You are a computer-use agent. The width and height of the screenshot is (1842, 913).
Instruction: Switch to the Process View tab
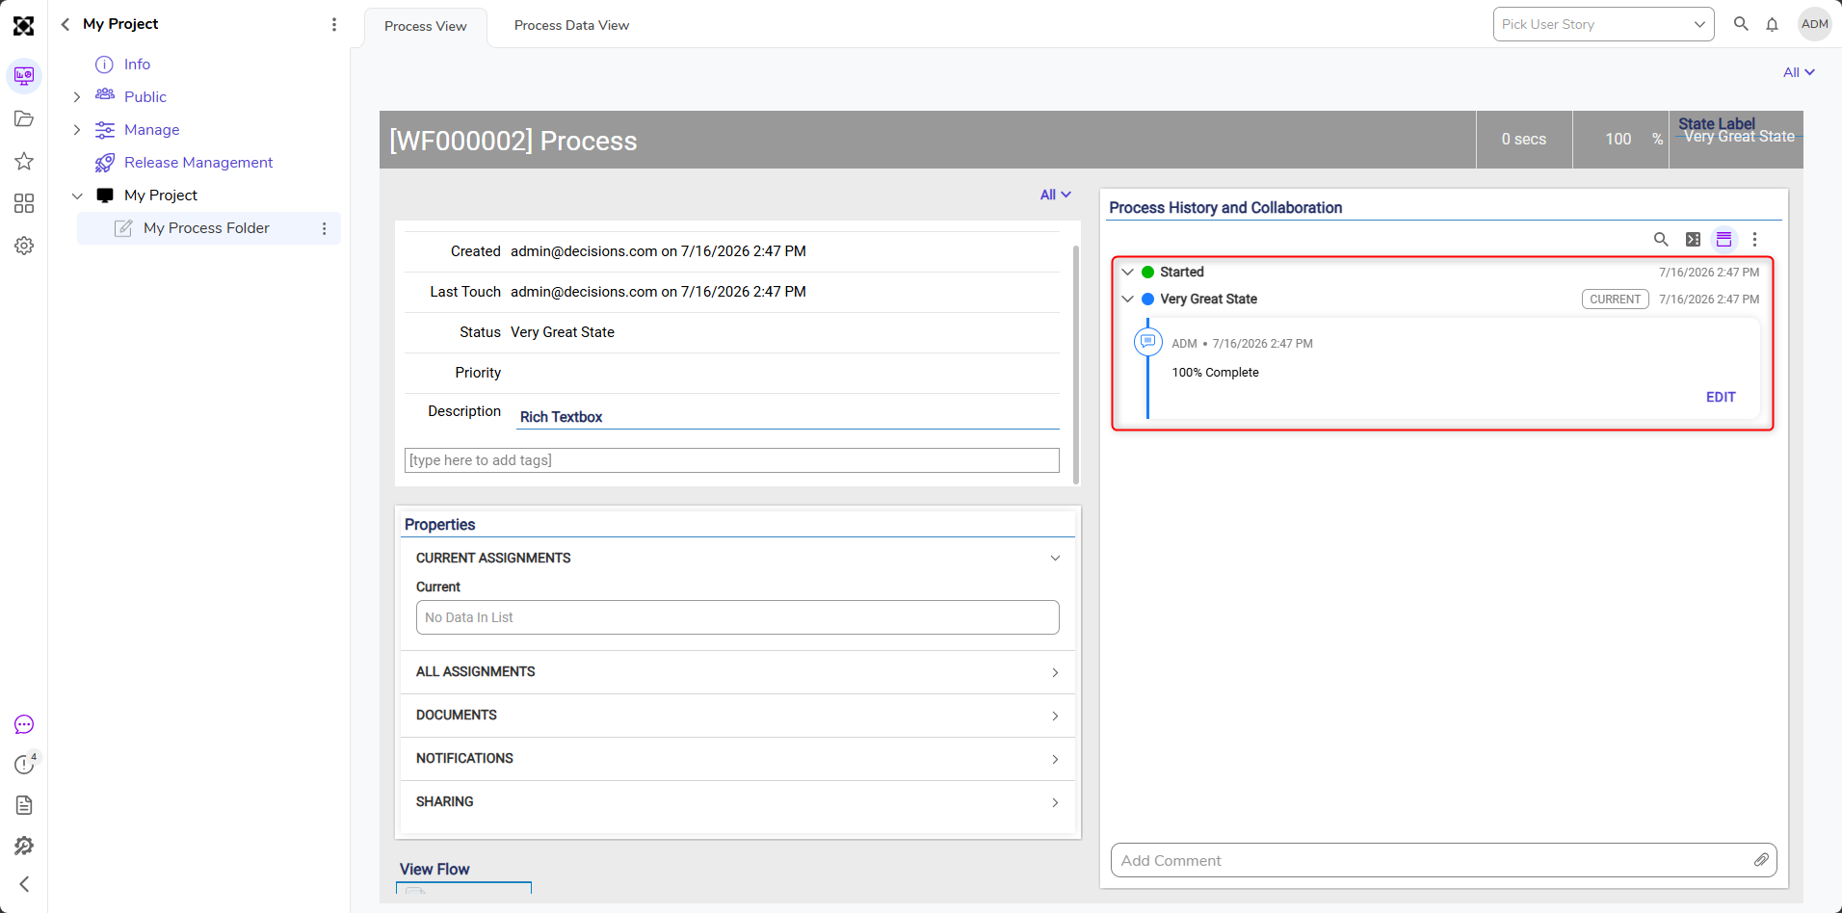426,26
